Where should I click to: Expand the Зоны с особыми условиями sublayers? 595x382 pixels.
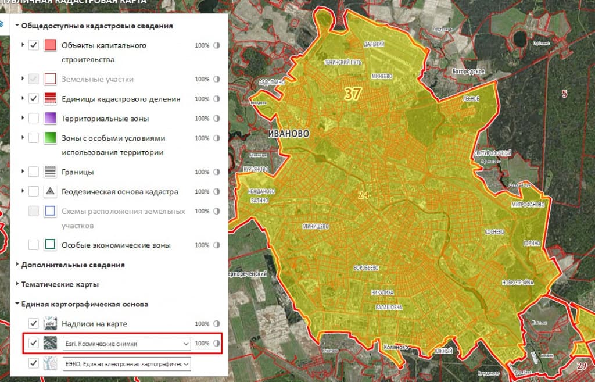pos(23,138)
